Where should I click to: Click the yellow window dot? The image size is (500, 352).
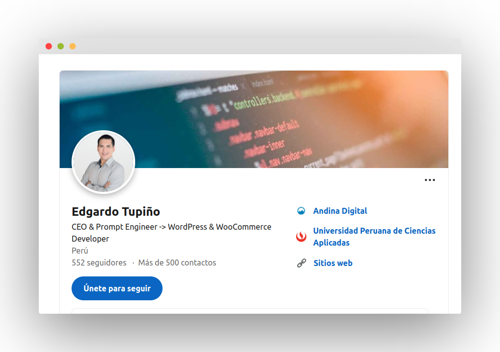73,46
